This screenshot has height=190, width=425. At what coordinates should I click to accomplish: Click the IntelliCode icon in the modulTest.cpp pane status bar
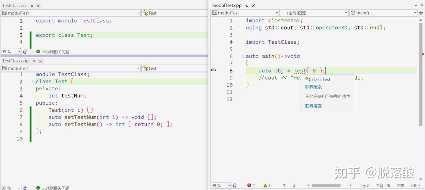(235, 186)
